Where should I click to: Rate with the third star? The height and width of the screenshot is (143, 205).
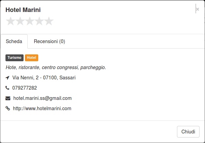click(x=30, y=21)
